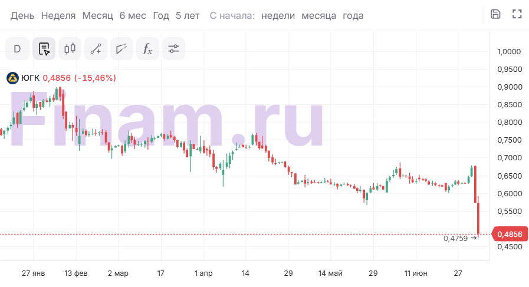
Task: Open the chart in fullscreen mode
Action: (x=517, y=14)
